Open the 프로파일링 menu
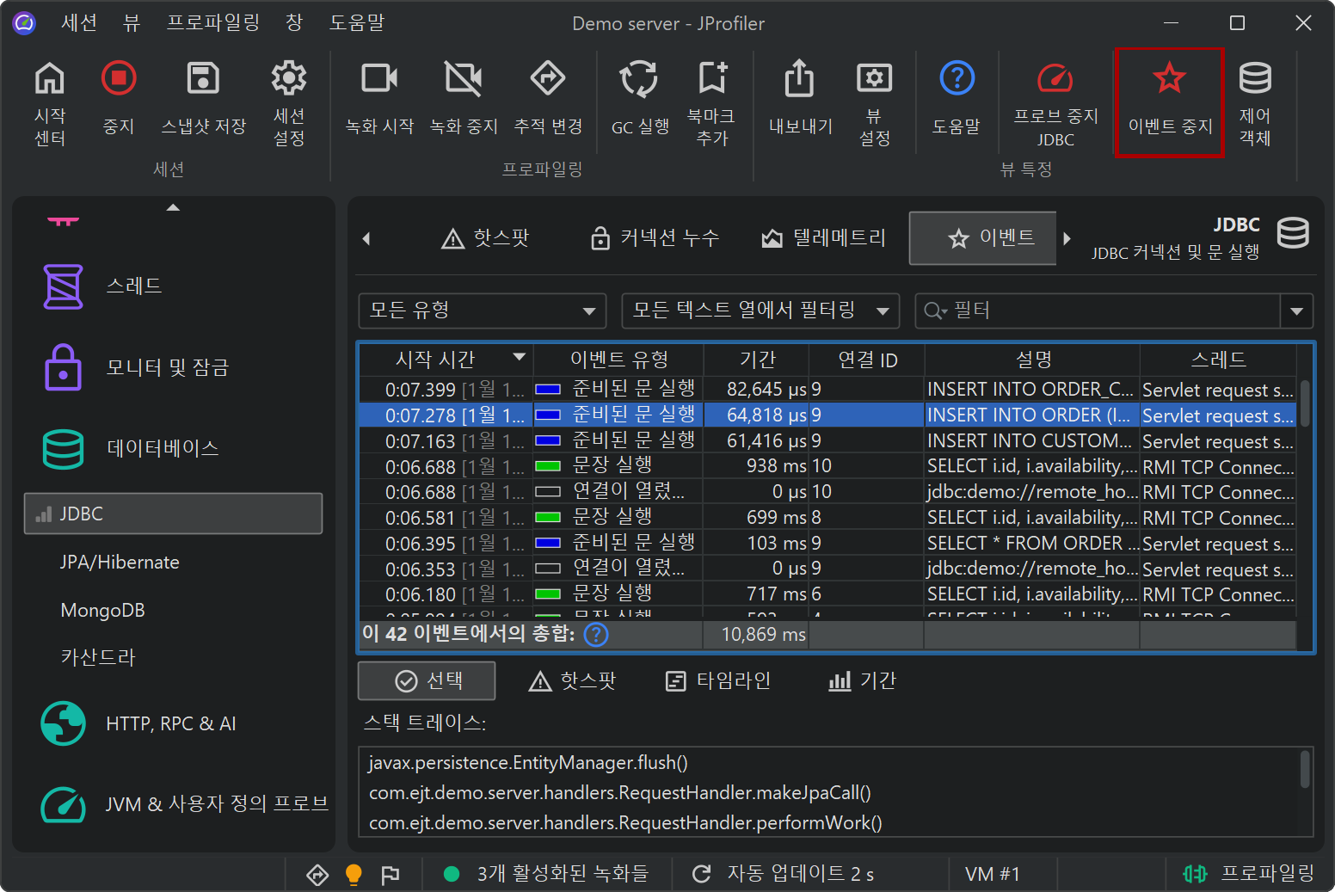The width and height of the screenshot is (1335, 892). [212, 23]
